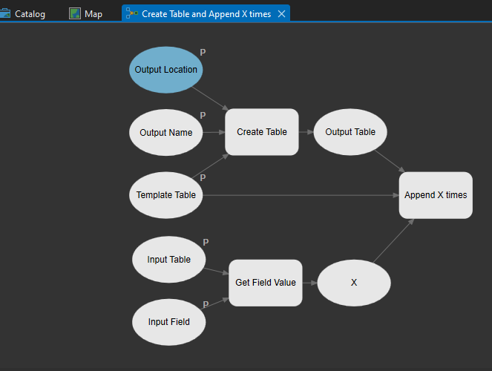
Task: Switch to the Catalog tab
Action: (x=30, y=14)
